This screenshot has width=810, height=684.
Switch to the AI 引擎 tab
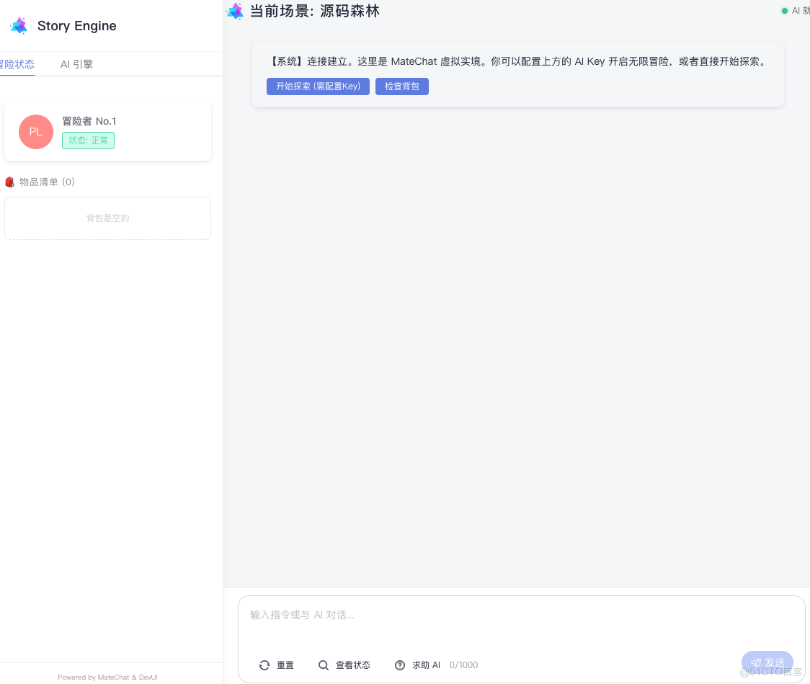(76, 64)
